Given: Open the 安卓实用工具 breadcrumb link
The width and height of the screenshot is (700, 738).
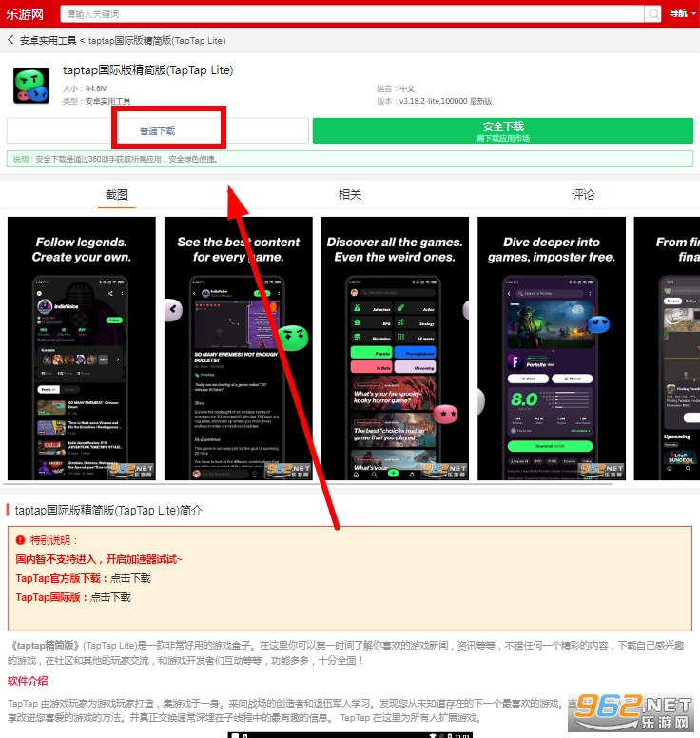Looking at the screenshot, I should [48, 41].
